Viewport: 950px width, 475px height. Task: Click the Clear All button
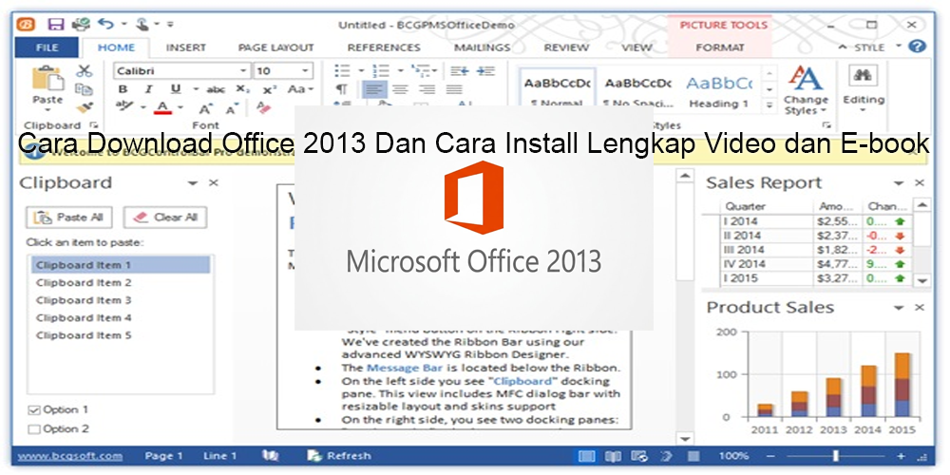click(x=164, y=217)
